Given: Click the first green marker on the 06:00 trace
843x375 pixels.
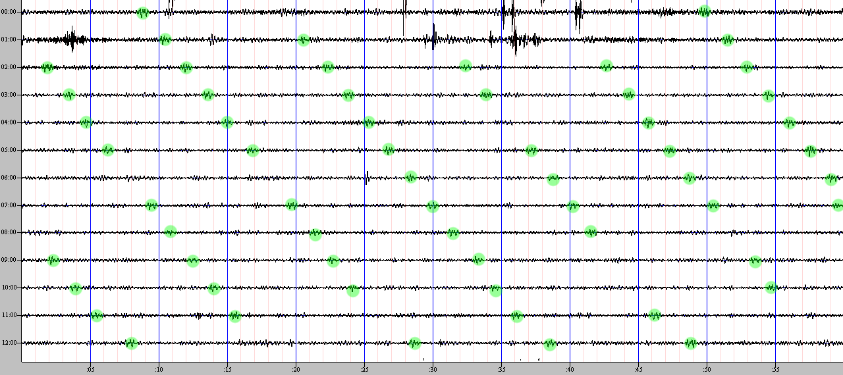Looking at the screenshot, I should [x=411, y=177].
